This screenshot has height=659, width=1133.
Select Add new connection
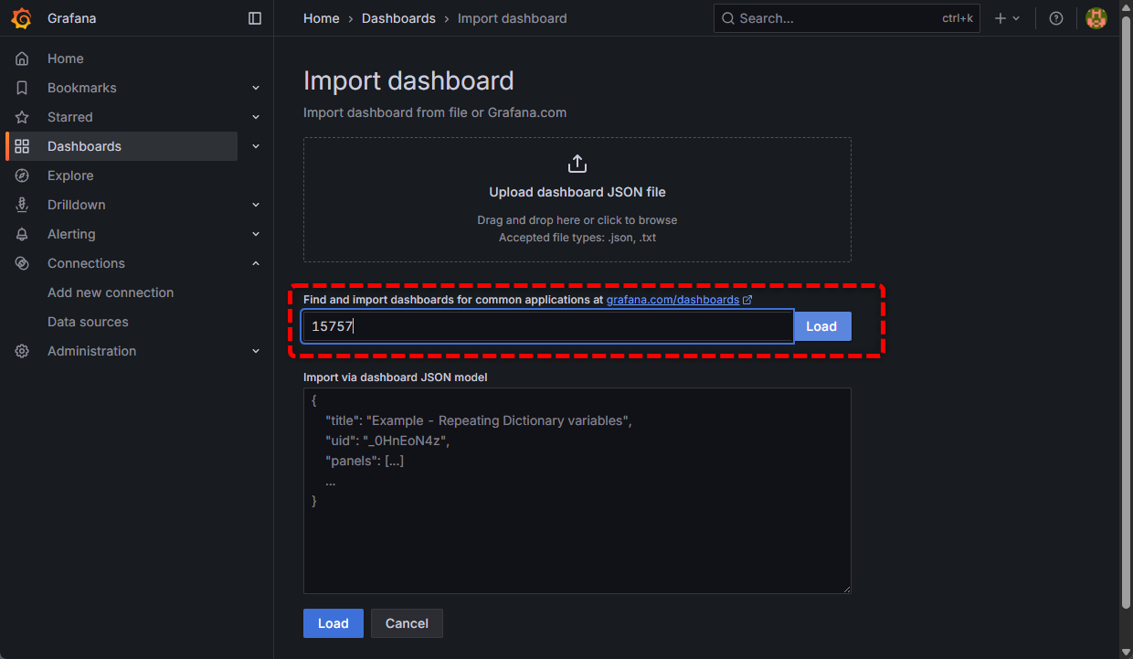(111, 292)
